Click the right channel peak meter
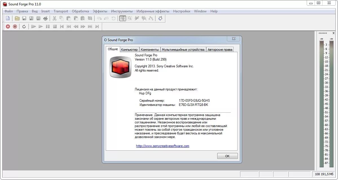 pos(331,104)
